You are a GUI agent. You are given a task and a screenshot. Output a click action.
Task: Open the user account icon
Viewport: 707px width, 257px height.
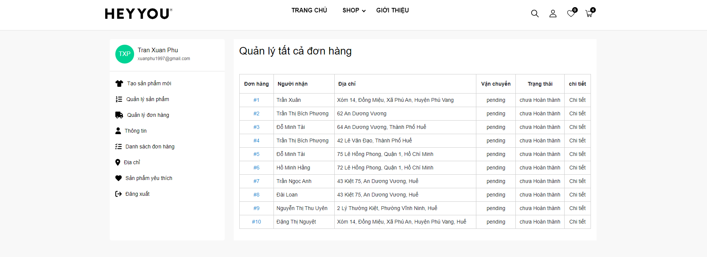(553, 14)
